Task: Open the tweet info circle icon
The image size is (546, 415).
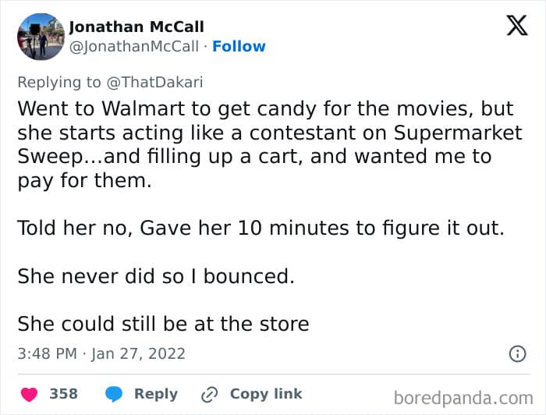Action: point(517,354)
